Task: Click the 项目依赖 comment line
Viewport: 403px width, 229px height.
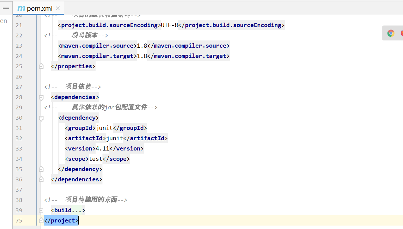Action: click(x=73, y=87)
